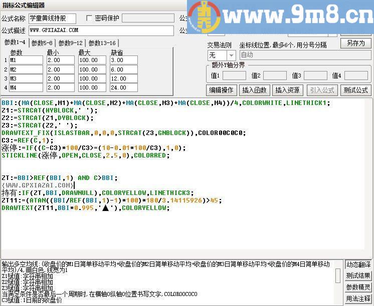Screen dimensions: 374x306
Task: Click the 持有:IF(ZT,BBI code line
Action: 98,192
